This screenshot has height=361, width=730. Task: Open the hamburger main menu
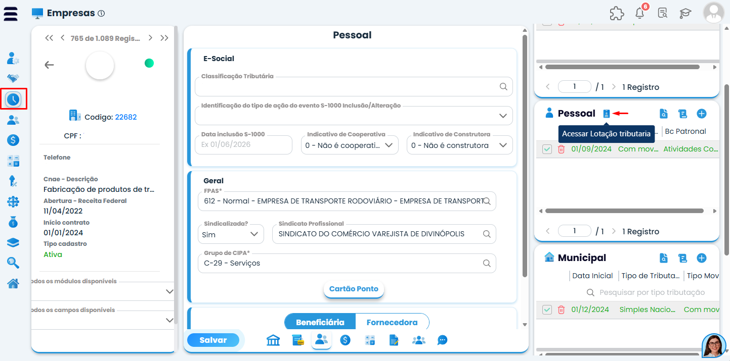[x=11, y=14]
